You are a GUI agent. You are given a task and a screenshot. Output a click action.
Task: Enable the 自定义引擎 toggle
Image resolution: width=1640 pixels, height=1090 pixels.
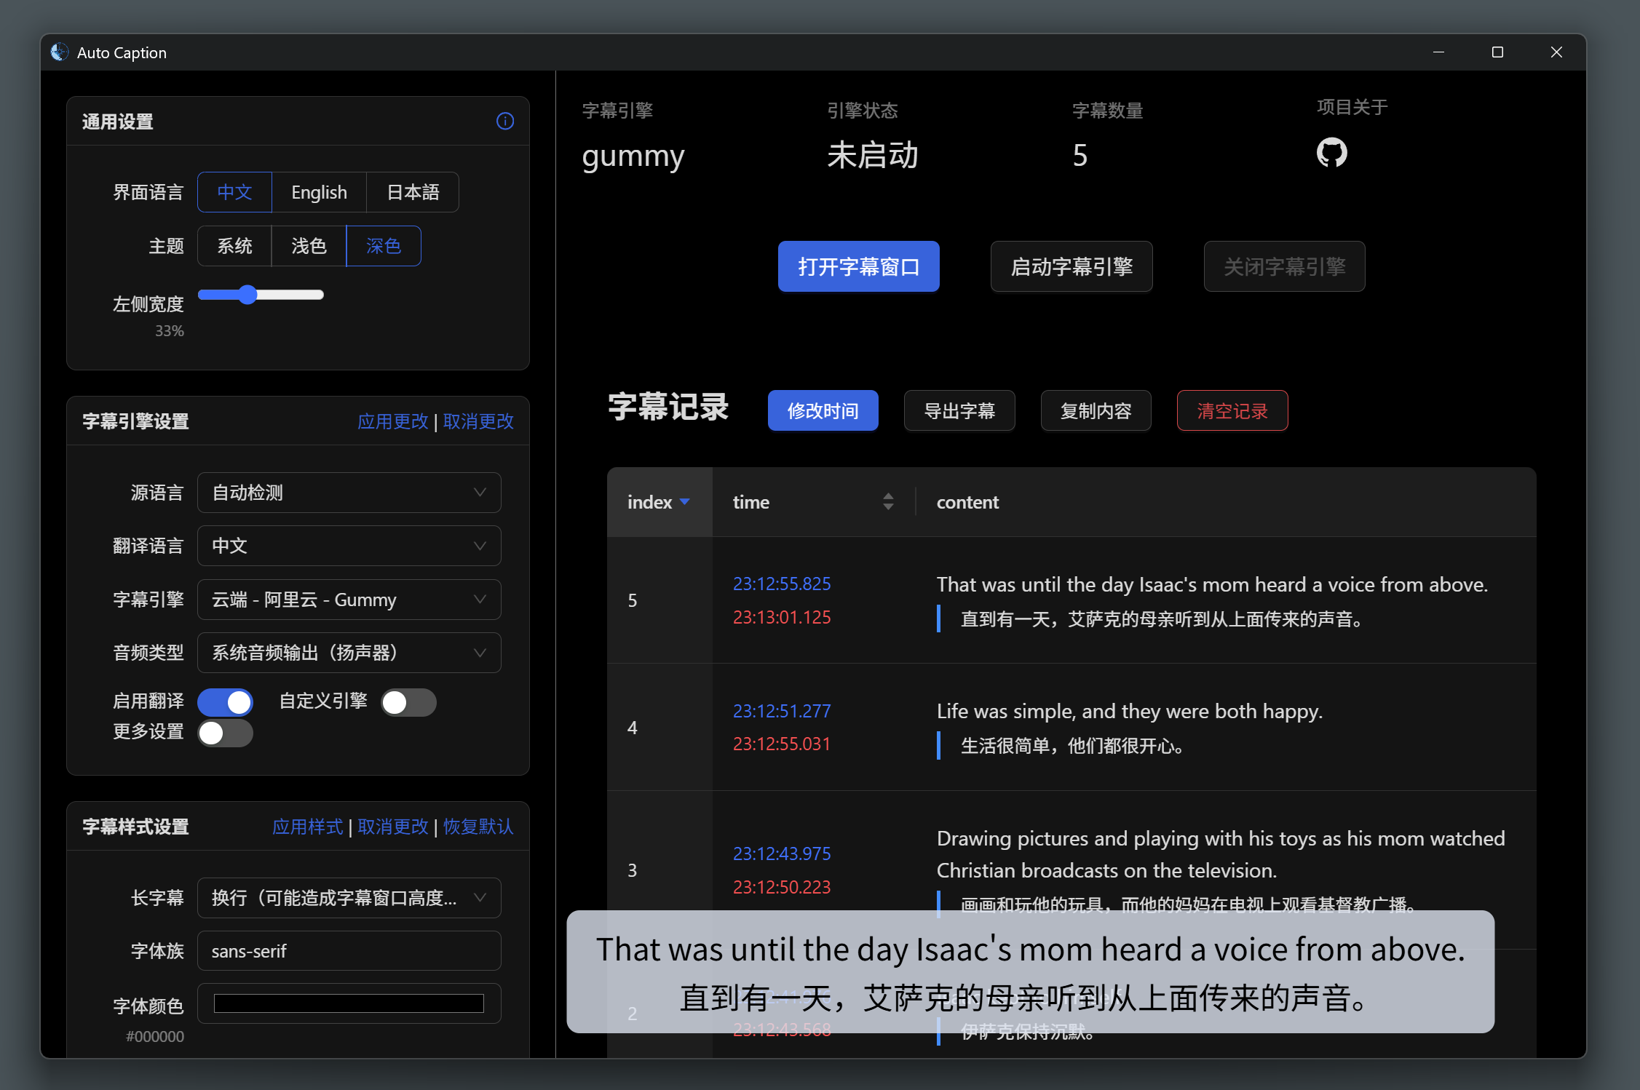(408, 702)
